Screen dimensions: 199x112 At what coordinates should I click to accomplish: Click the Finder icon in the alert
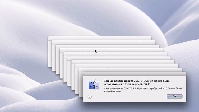94,85
